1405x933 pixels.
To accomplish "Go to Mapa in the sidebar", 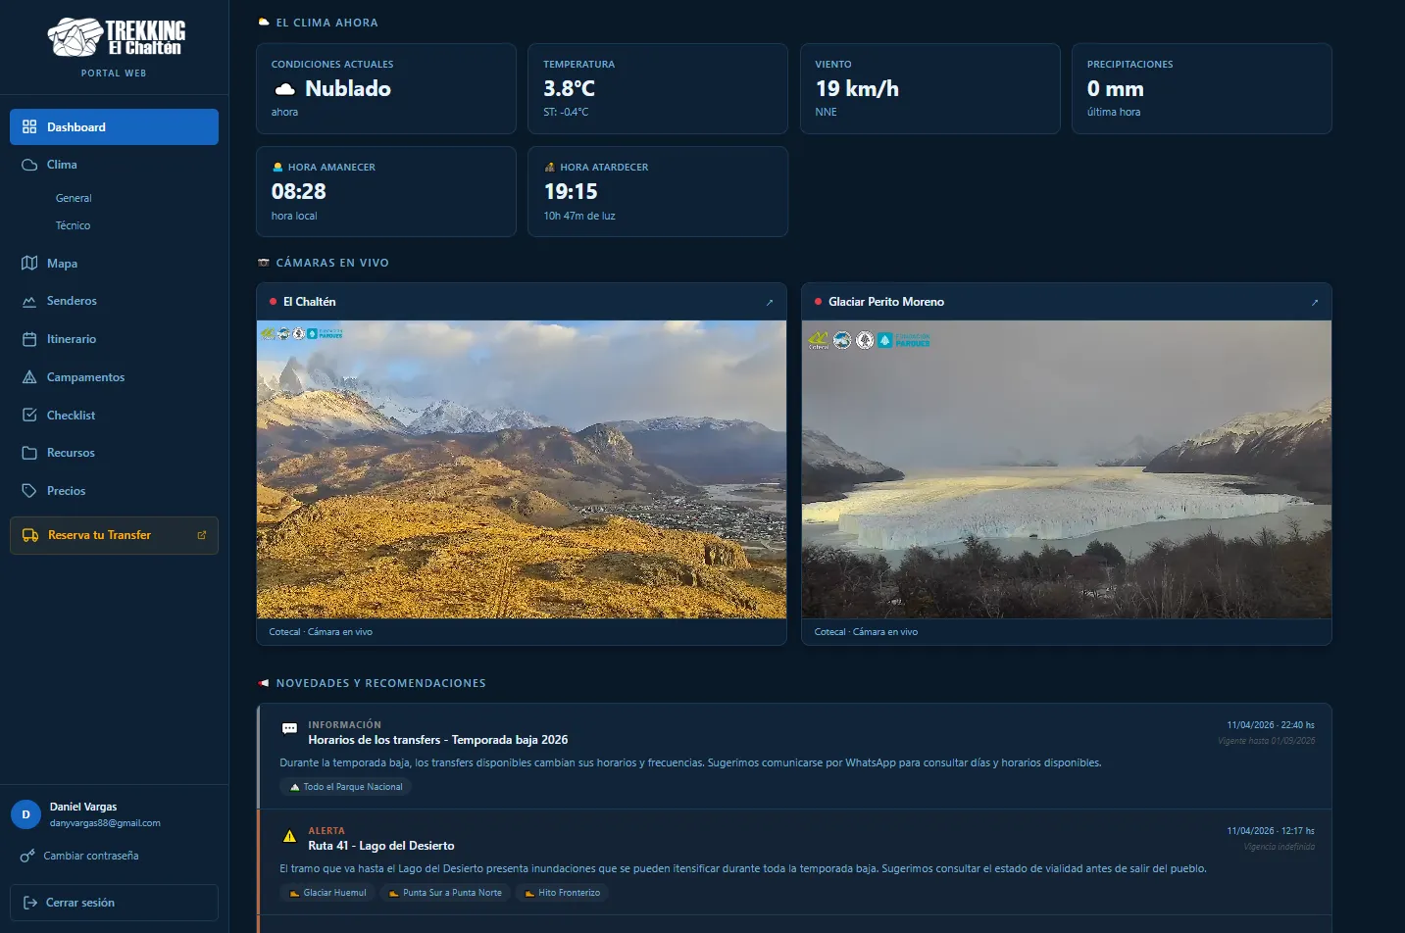I will pos(62,264).
